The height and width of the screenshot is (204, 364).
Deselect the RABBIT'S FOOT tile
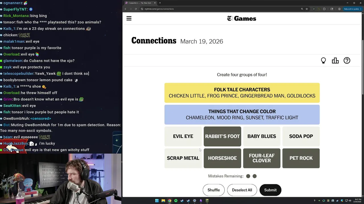coord(222,136)
